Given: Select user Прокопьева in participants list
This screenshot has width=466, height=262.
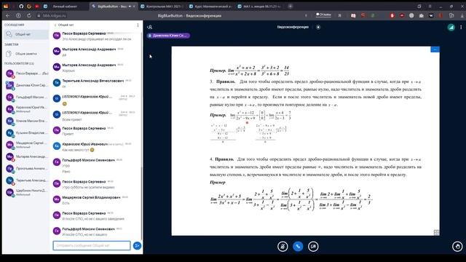Looking at the screenshot, I should pyautogui.click(x=27, y=168).
